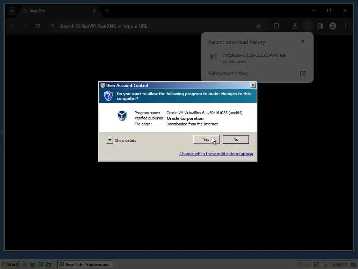Click the open-in-new-tab download history icon

(302, 74)
